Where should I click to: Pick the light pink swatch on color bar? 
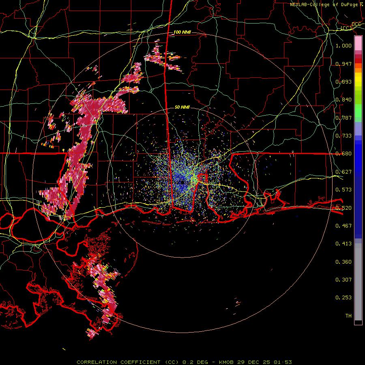point(358,43)
